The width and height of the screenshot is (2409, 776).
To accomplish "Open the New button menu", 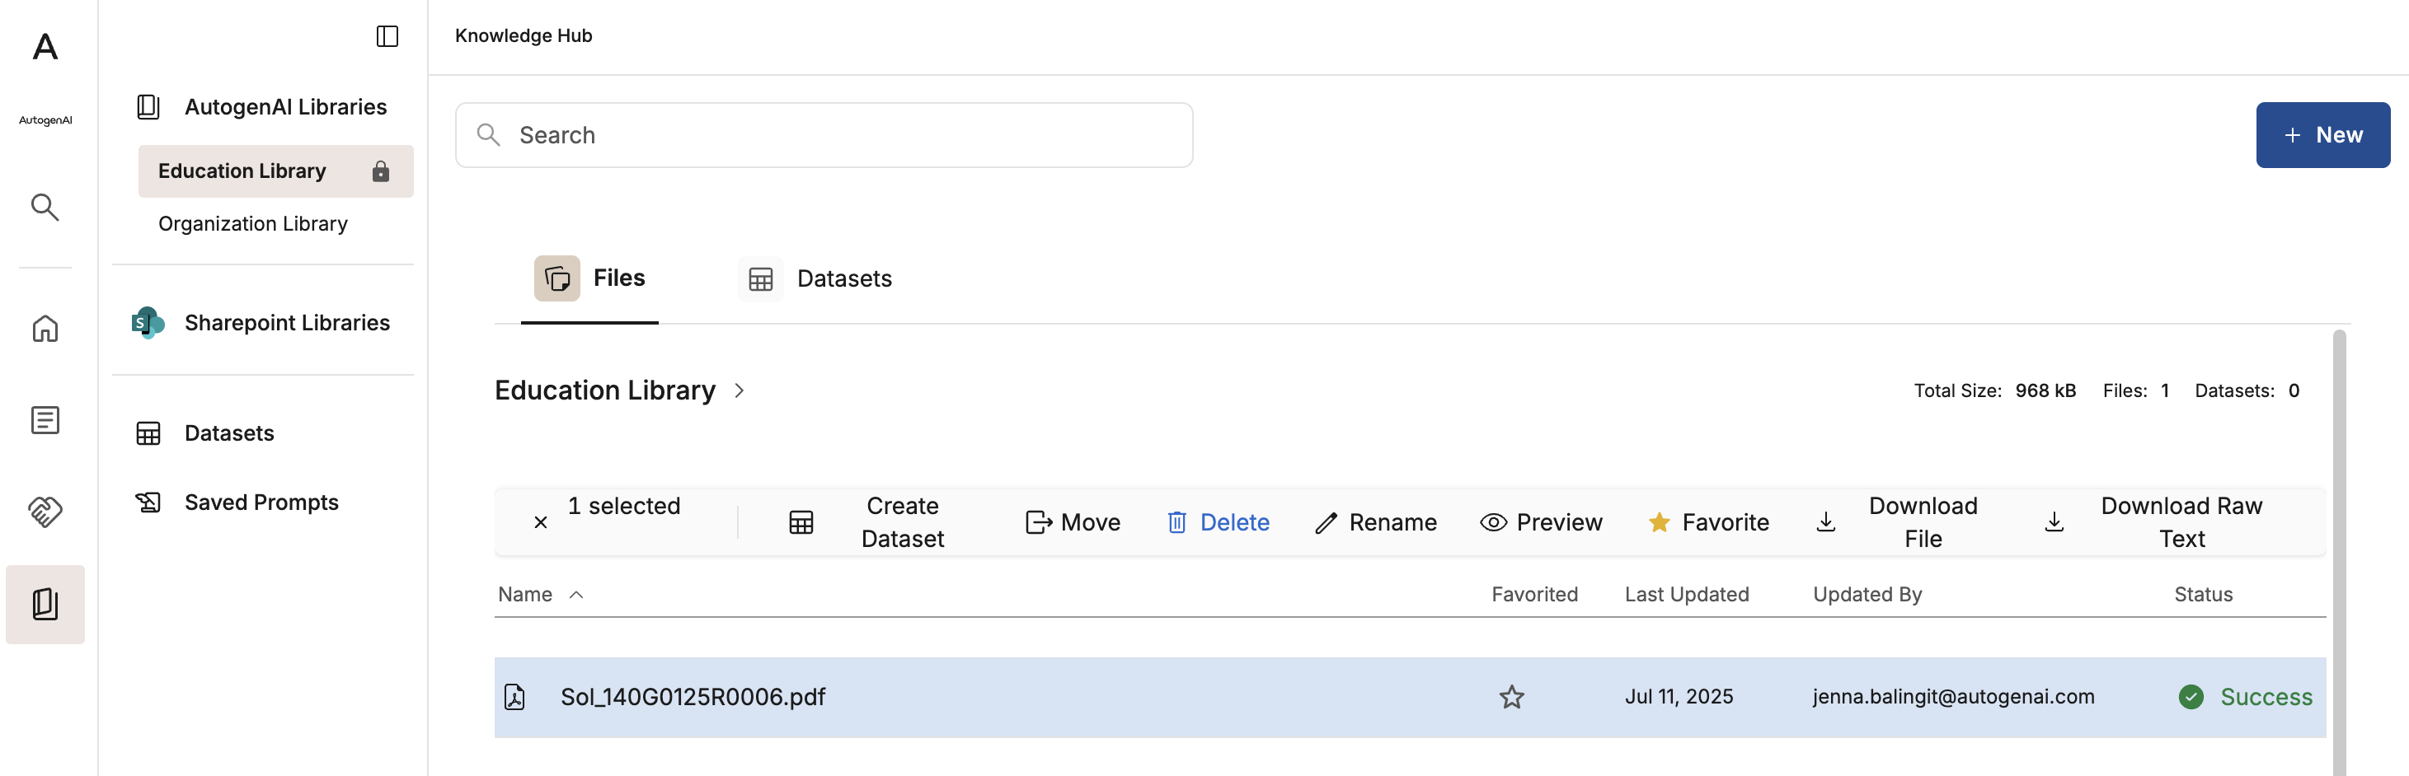I will 2322,134.
